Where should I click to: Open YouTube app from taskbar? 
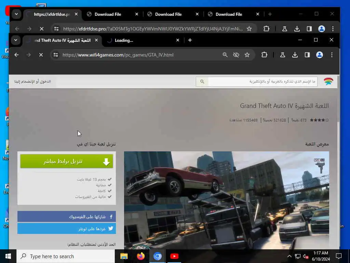(x=174, y=256)
